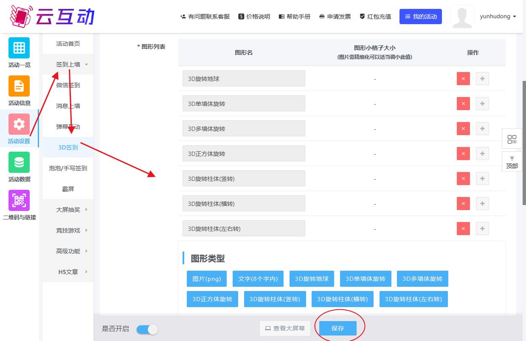Expand the 竞技游戏 submenu
This screenshot has height=341, width=526.
point(68,230)
